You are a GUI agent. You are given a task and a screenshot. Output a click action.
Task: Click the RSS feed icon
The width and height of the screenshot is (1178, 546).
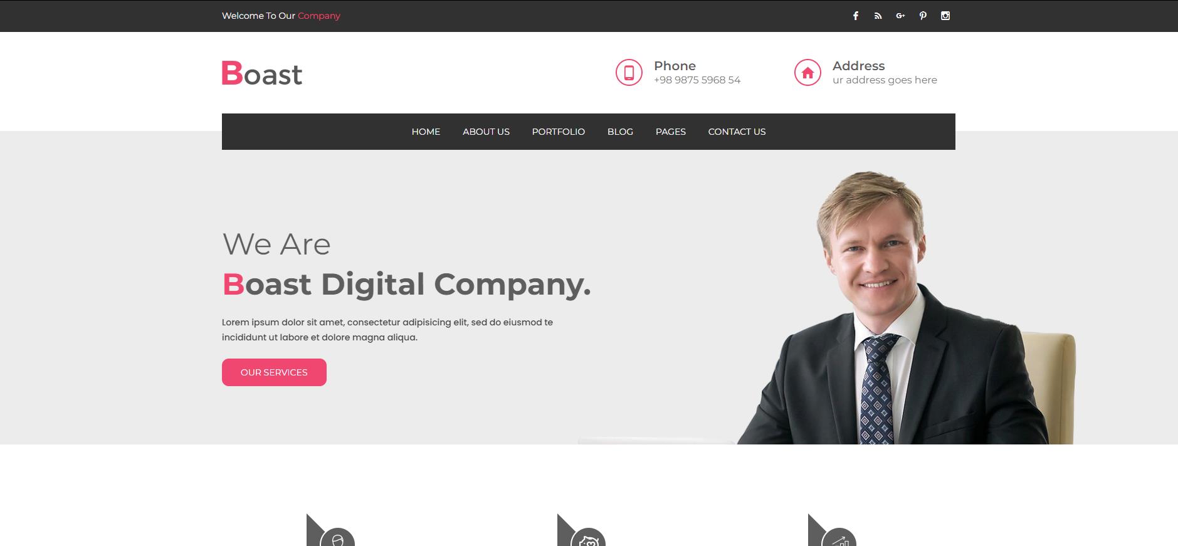(878, 16)
